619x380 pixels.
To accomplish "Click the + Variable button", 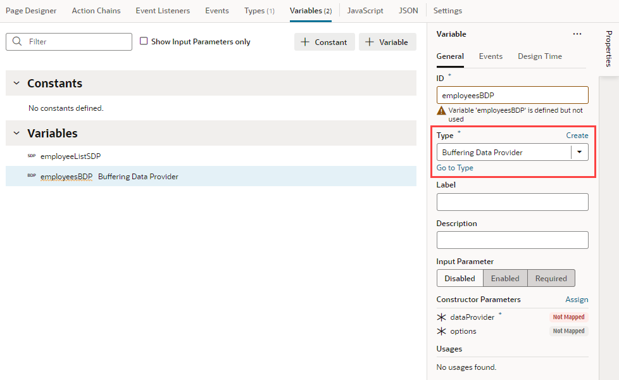I will 387,42.
